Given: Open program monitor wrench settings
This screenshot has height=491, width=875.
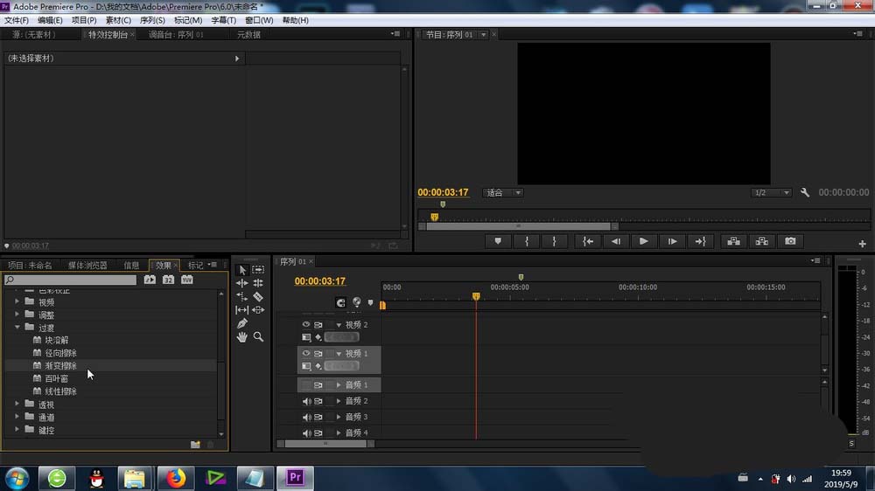Looking at the screenshot, I should (x=805, y=192).
